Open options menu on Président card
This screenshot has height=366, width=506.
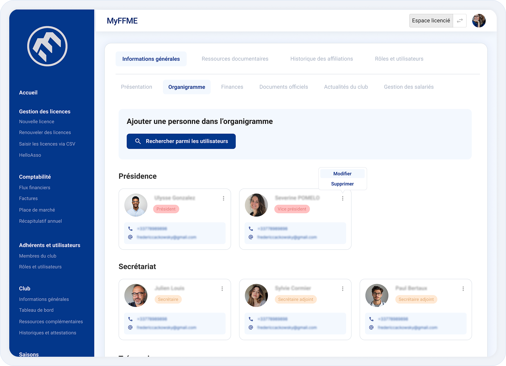click(223, 198)
